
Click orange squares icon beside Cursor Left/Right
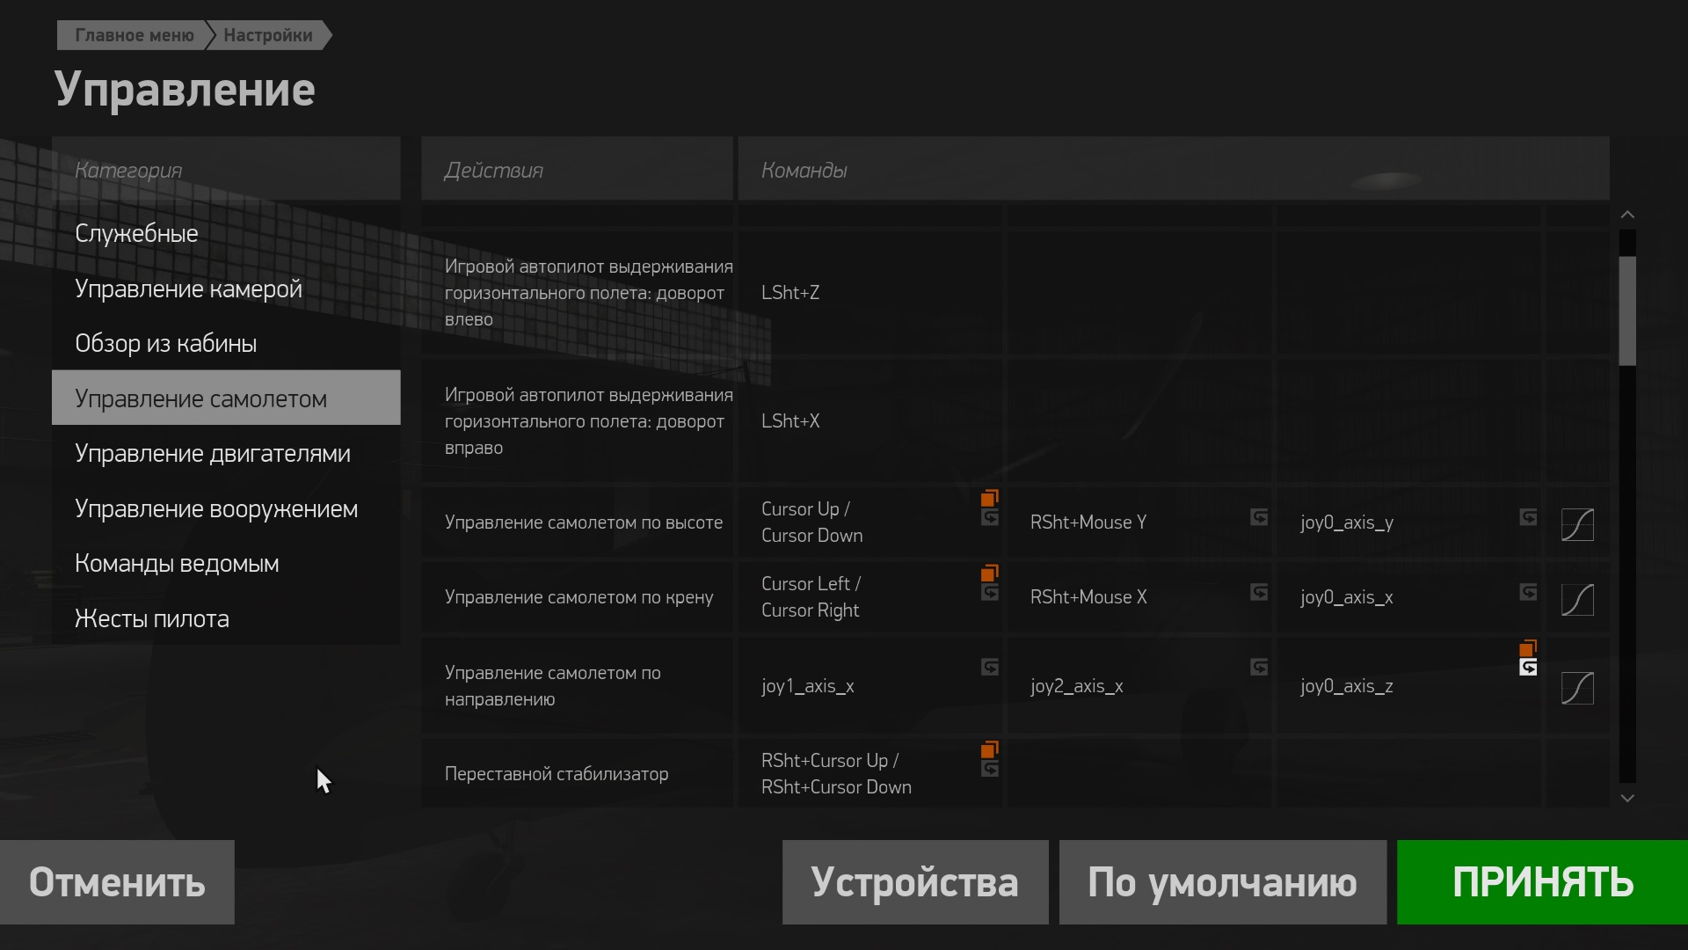coord(990,573)
